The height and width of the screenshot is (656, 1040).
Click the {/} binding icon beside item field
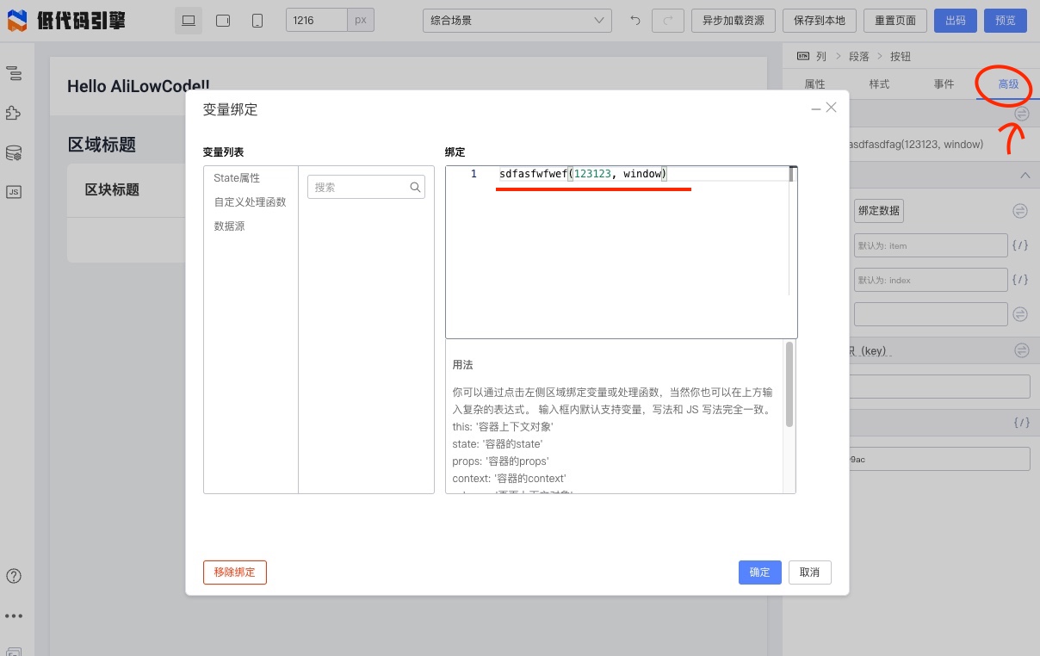(x=1020, y=245)
